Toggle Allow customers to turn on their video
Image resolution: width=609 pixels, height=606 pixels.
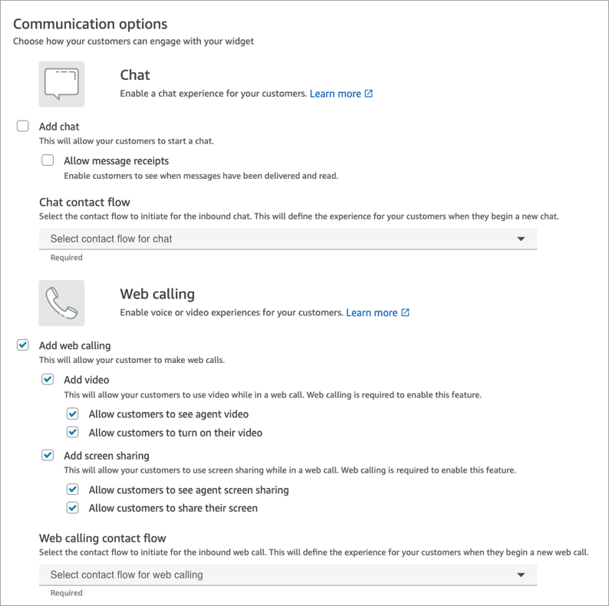[x=73, y=432]
